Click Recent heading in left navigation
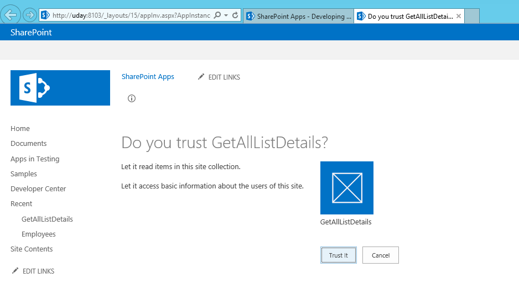Viewport: 519px width, 299px height. point(21,204)
